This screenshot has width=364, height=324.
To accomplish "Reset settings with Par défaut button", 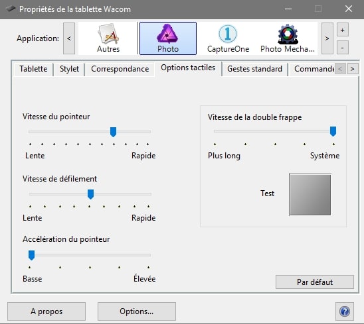I will click(315, 282).
